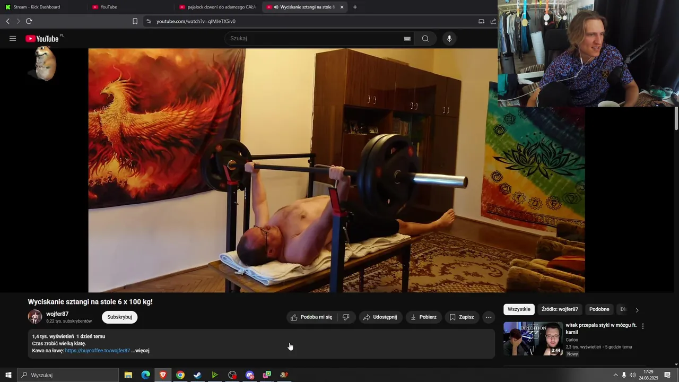Click the Carloo channel name
This screenshot has height=382, width=679.
pos(572,340)
